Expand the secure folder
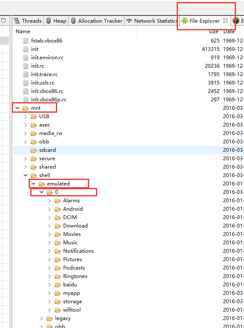Screen dimensions: 244x328 [x=26, y=159]
